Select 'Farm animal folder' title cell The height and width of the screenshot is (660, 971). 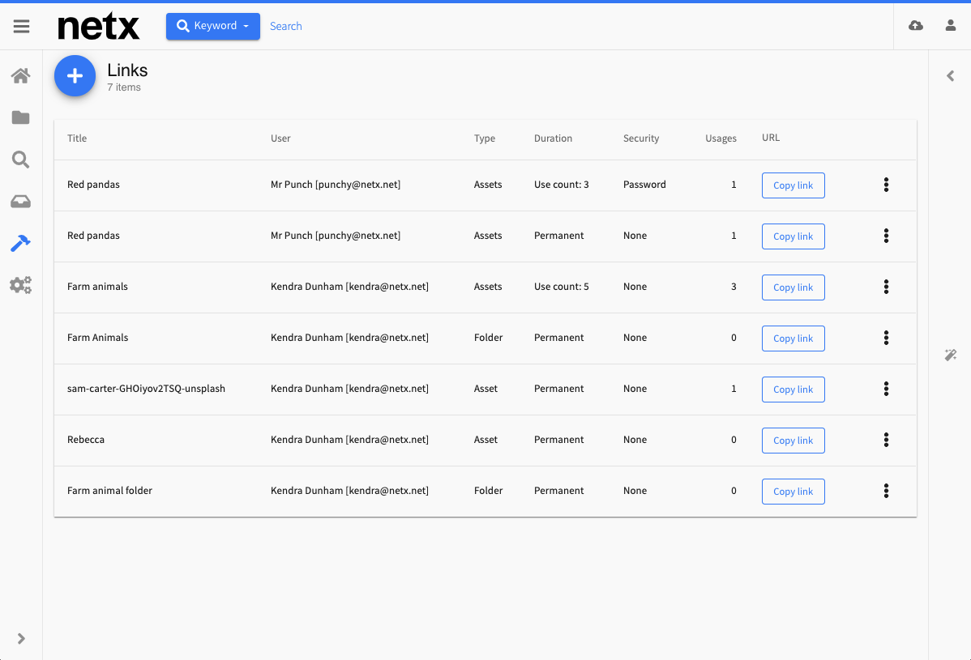(x=109, y=491)
